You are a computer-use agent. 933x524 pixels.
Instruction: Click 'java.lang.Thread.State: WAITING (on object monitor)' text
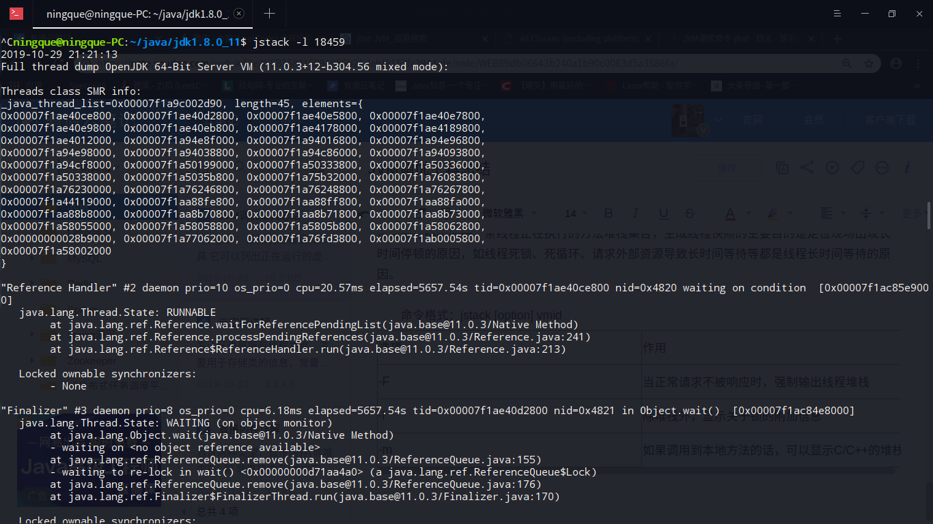[176, 423]
